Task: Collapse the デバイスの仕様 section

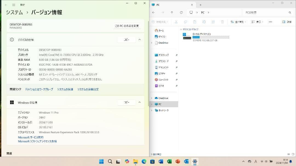Action: (140, 39)
